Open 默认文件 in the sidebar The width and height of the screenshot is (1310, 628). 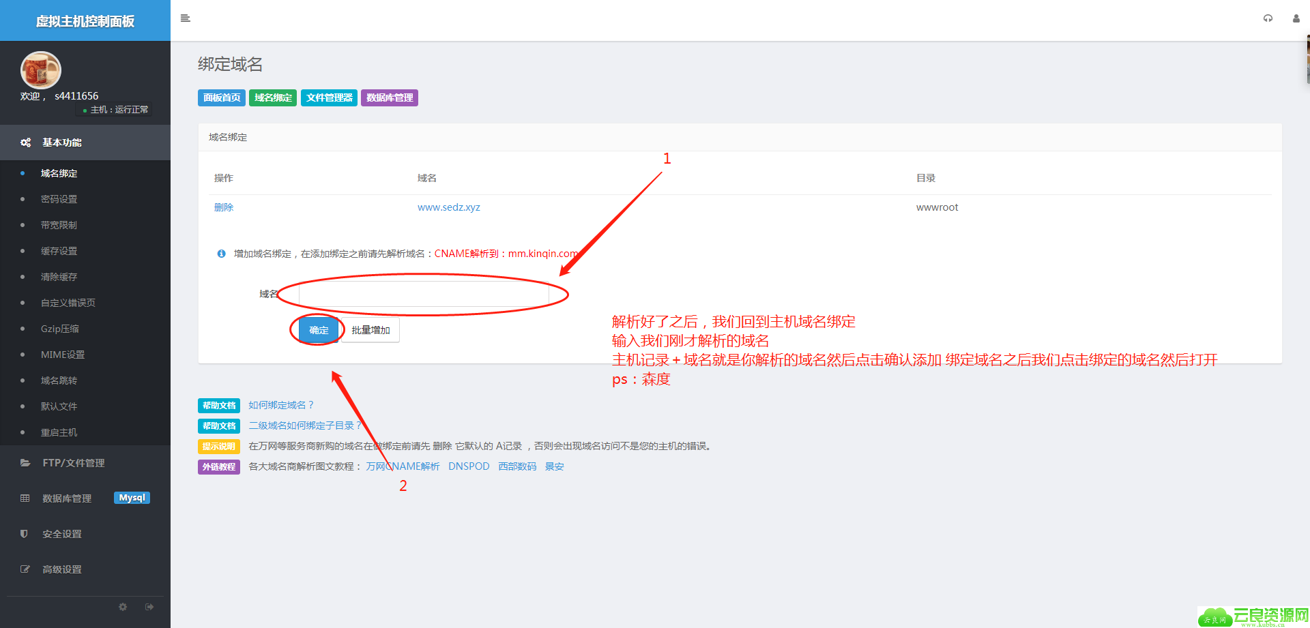tap(59, 406)
